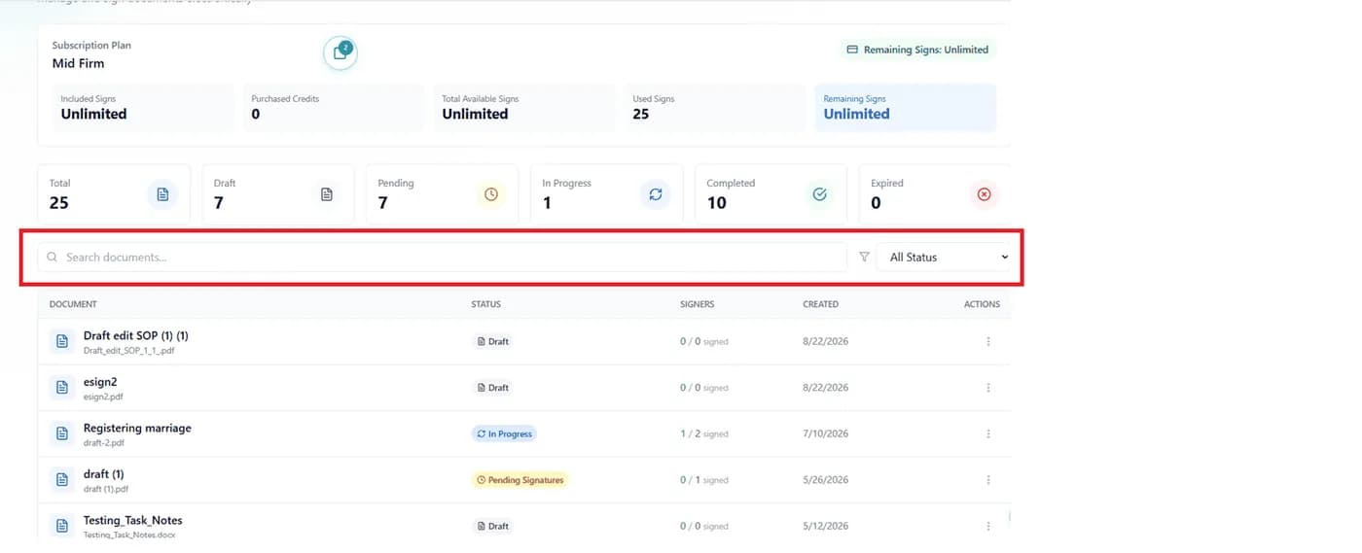
Task: Open actions menu for Testing_Task_Notes row
Action: 988,526
